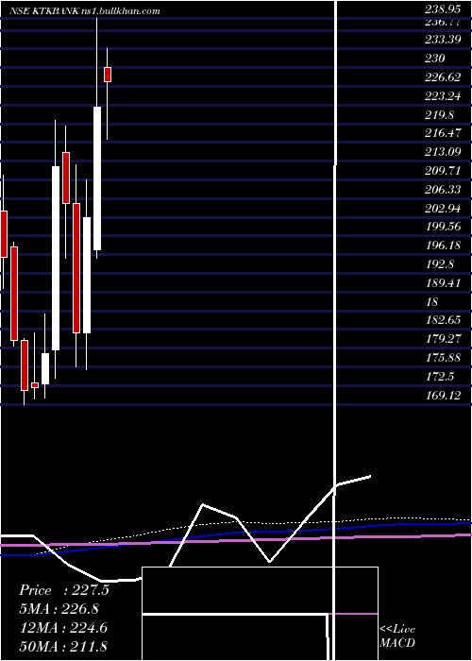Viewport: 472px width, 661px height.
Task: Click the 230 price axis label
Action: [x=435, y=59]
